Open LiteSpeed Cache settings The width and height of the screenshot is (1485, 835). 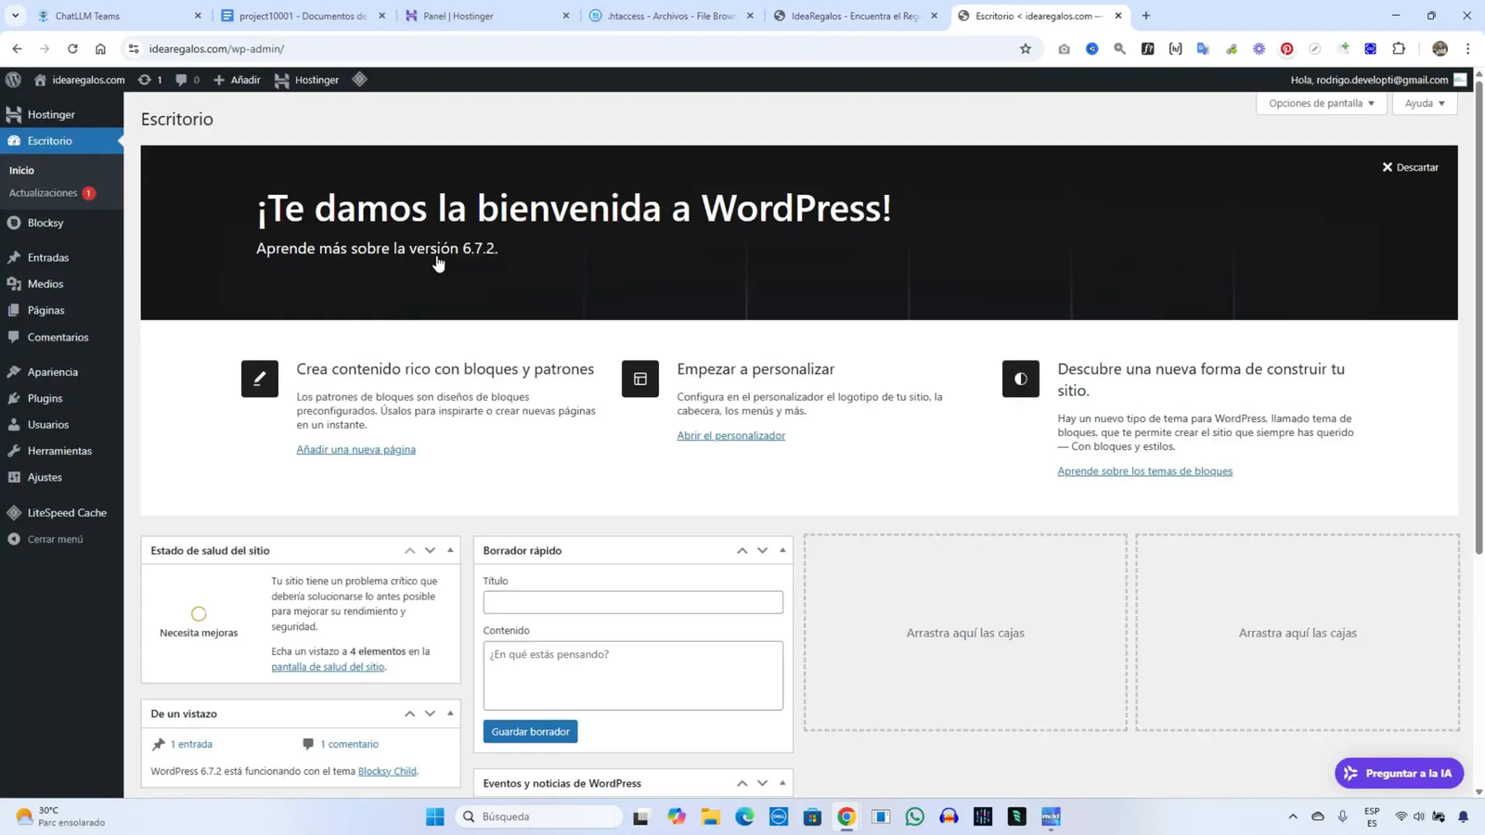point(65,511)
